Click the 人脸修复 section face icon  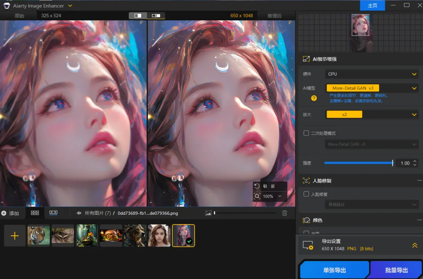(306, 181)
